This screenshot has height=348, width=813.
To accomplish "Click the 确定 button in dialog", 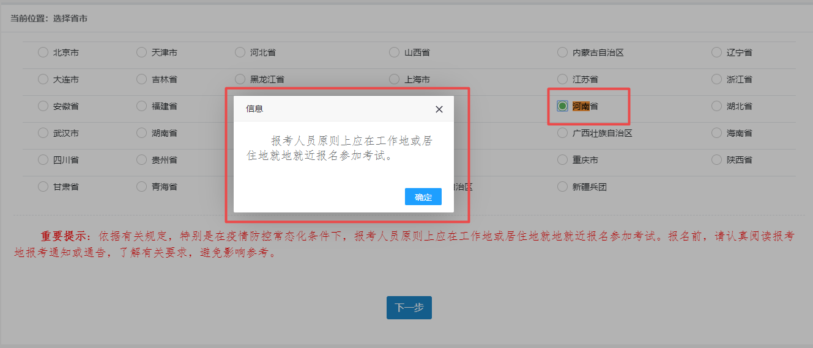I will click(423, 197).
